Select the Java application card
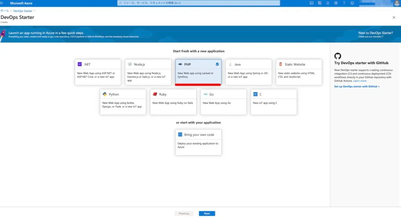The width and height of the screenshot is (401, 218). pyautogui.click(x=249, y=72)
